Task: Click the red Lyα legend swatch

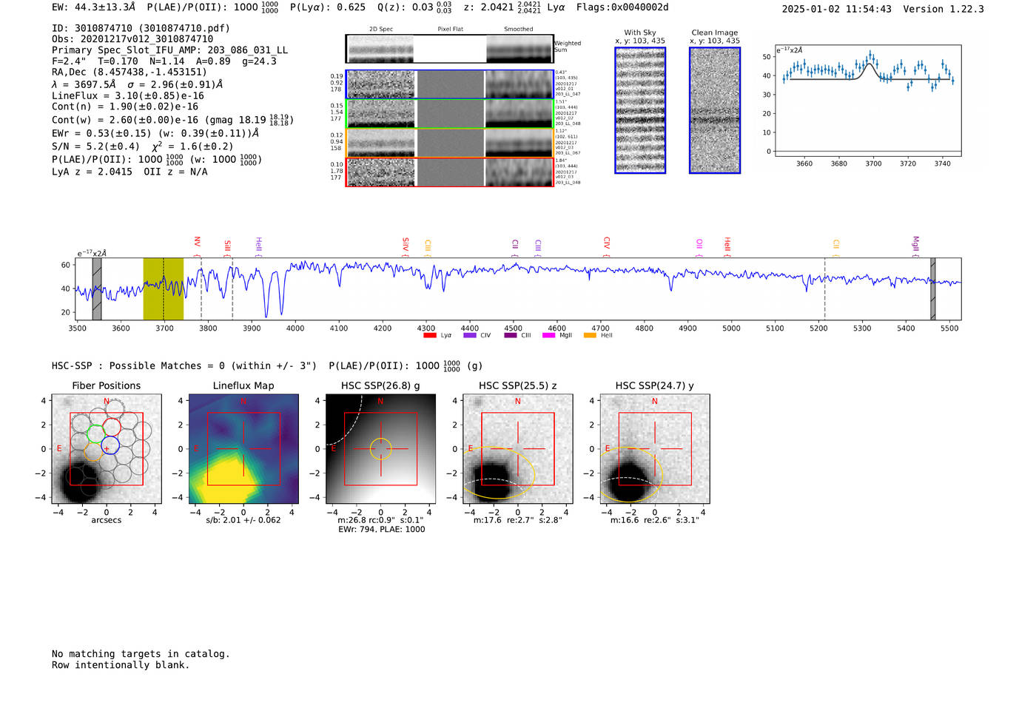Action: (x=429, y=335)
